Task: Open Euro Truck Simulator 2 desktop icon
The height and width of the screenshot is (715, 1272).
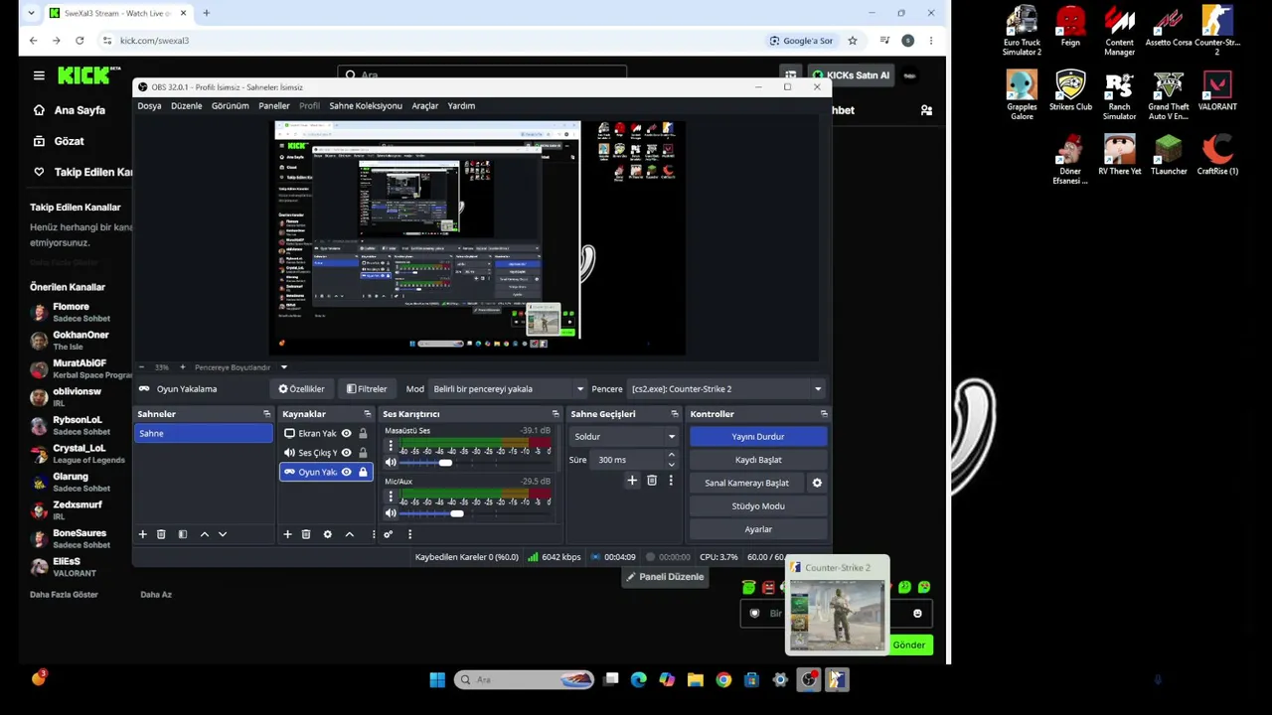Action: 1022,30
